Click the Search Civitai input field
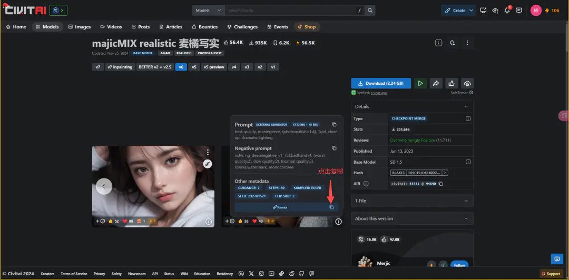 (x=290, y=10)
